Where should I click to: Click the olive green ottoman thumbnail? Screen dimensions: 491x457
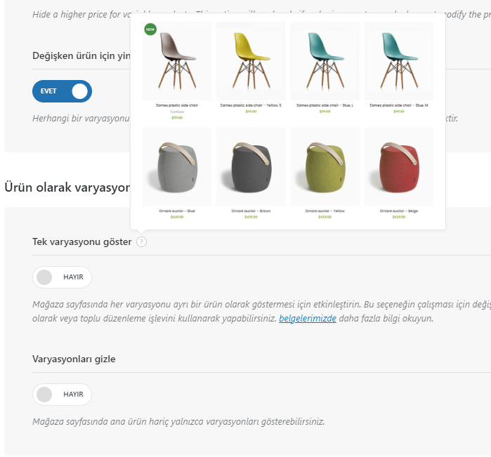[325, 166]
